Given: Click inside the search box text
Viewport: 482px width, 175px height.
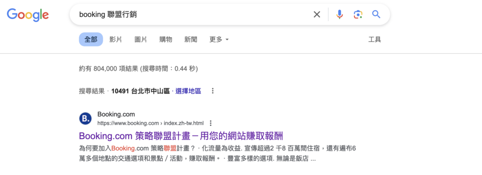Looking at the screenshot, I should [108, 15].
